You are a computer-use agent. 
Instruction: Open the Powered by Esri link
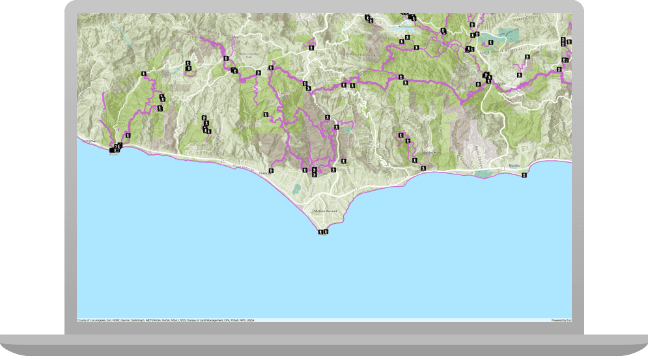[x=561, y=320]
